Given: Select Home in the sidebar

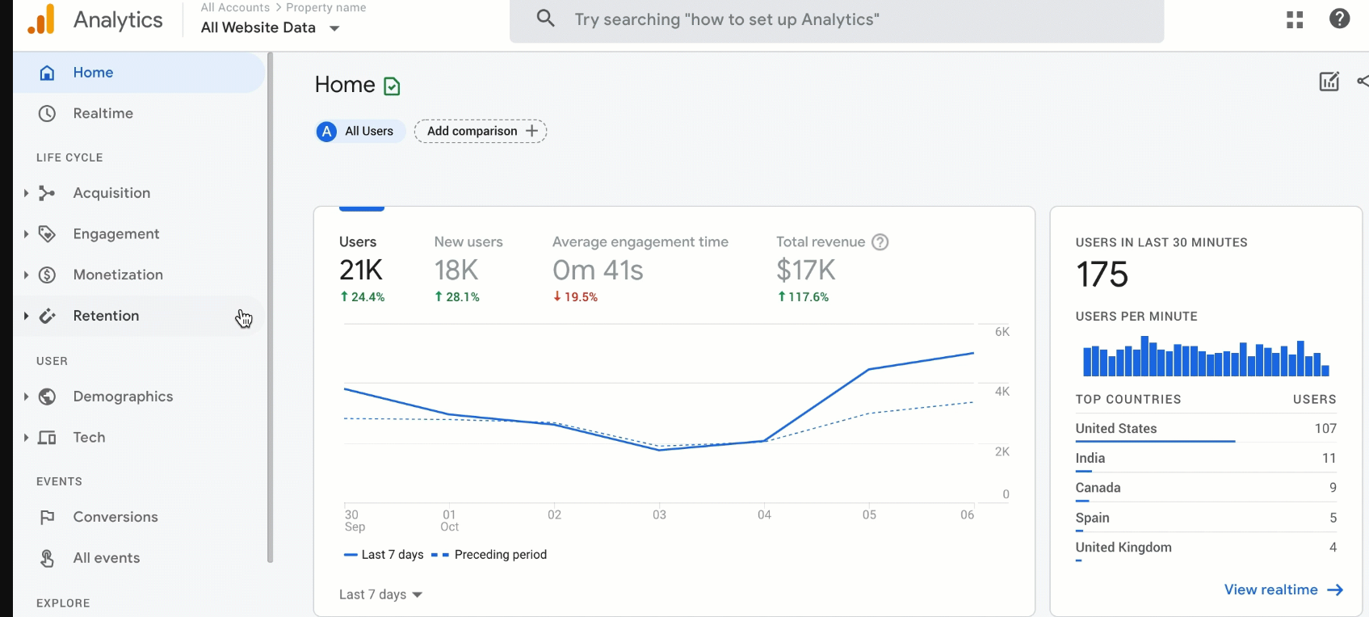Looking at the screenshot, I should click(x=139, y=73).
